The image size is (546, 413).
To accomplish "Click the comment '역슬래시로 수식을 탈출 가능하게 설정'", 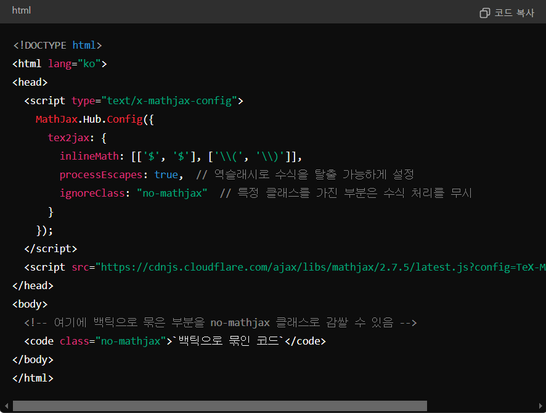I will point(305,174).
